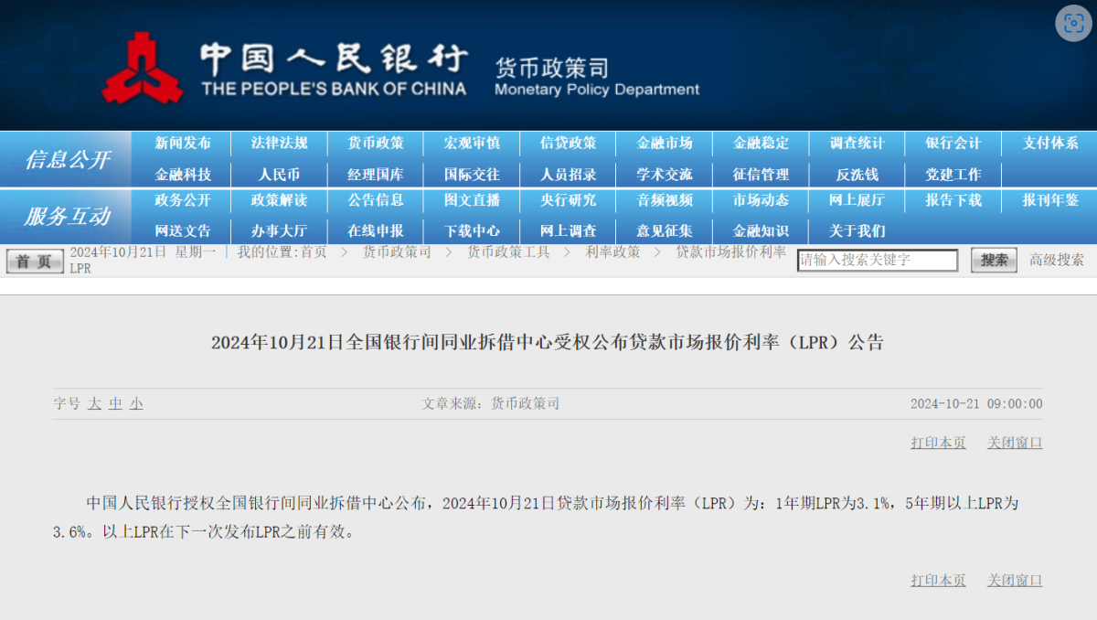The image size is (1097, 620).
Task: Open the 货币政策 menu item
Action: (x=376, y=144)
